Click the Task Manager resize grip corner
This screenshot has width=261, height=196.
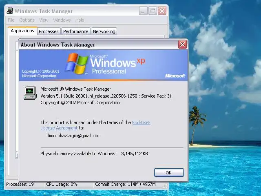tap(165, 186)
